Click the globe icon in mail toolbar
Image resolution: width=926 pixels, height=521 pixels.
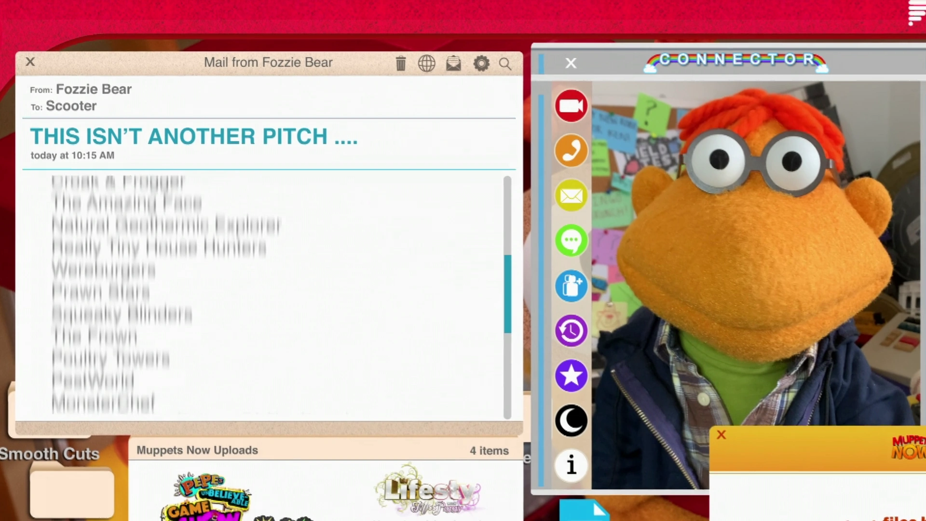426,63
